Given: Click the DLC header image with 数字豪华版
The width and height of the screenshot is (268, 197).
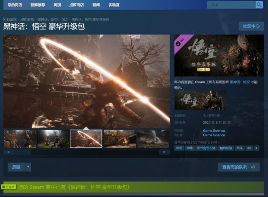Looking at the screenshot, I should point(219,55).
